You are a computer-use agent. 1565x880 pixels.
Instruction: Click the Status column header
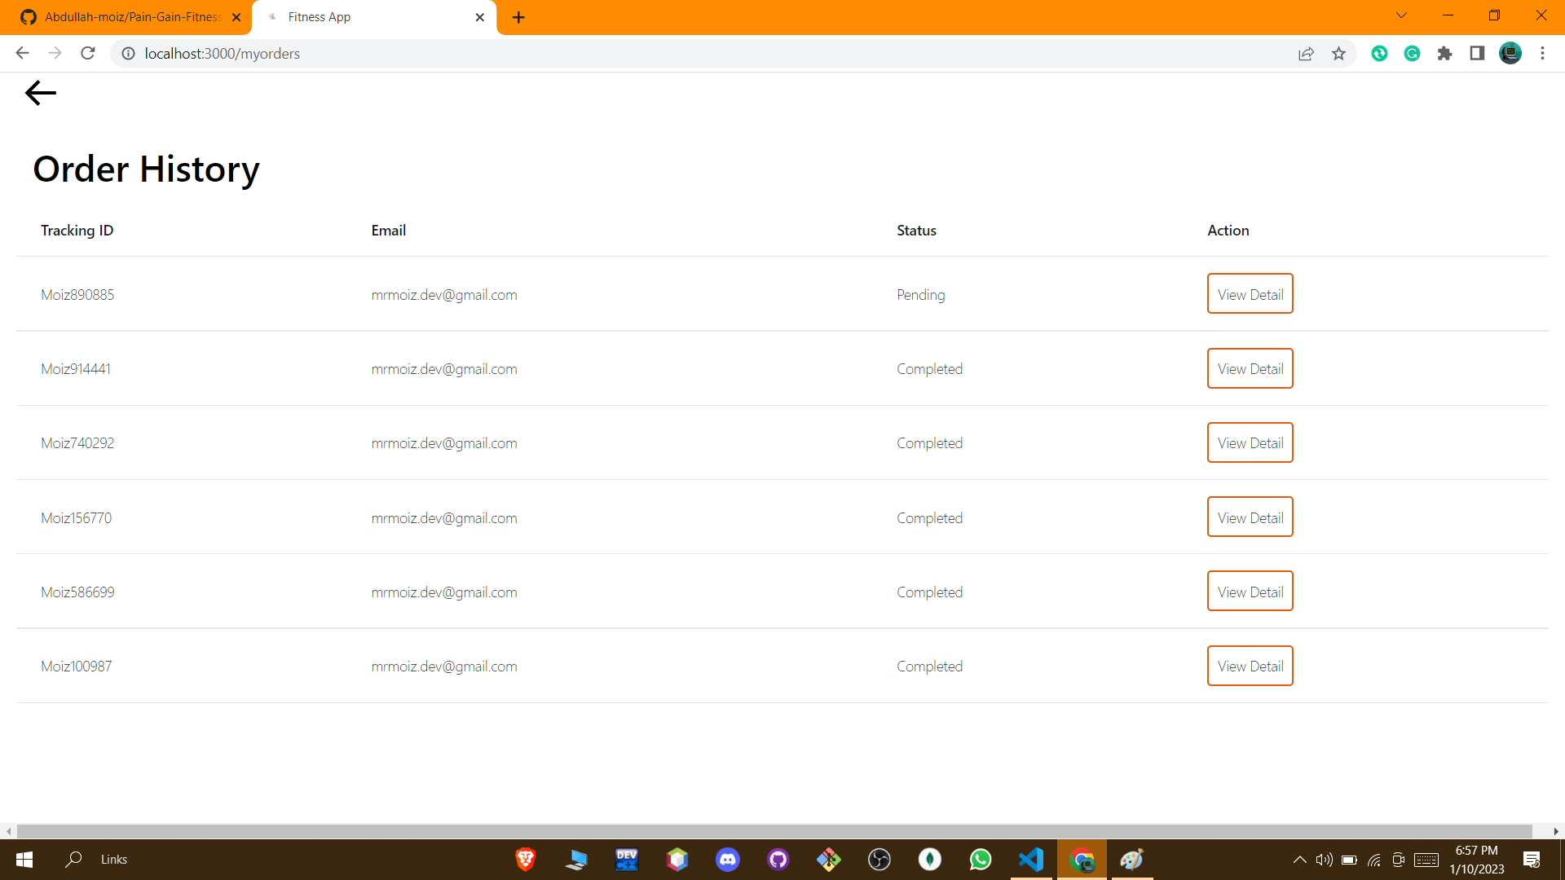(x=916, y=231)
